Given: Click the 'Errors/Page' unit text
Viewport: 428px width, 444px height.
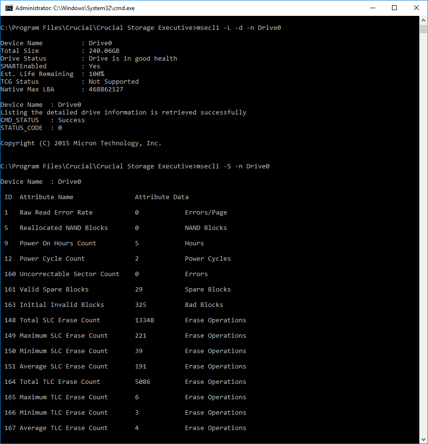Looking at the screenshot, I should click(206, 213).
